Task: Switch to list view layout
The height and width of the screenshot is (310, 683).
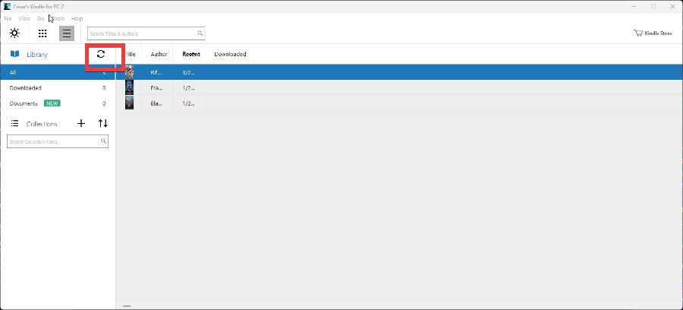Action: pos(67,33)
